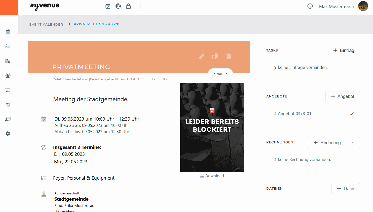Open dropdown arrow beside Rechnung button

click(x=353, y=142)
